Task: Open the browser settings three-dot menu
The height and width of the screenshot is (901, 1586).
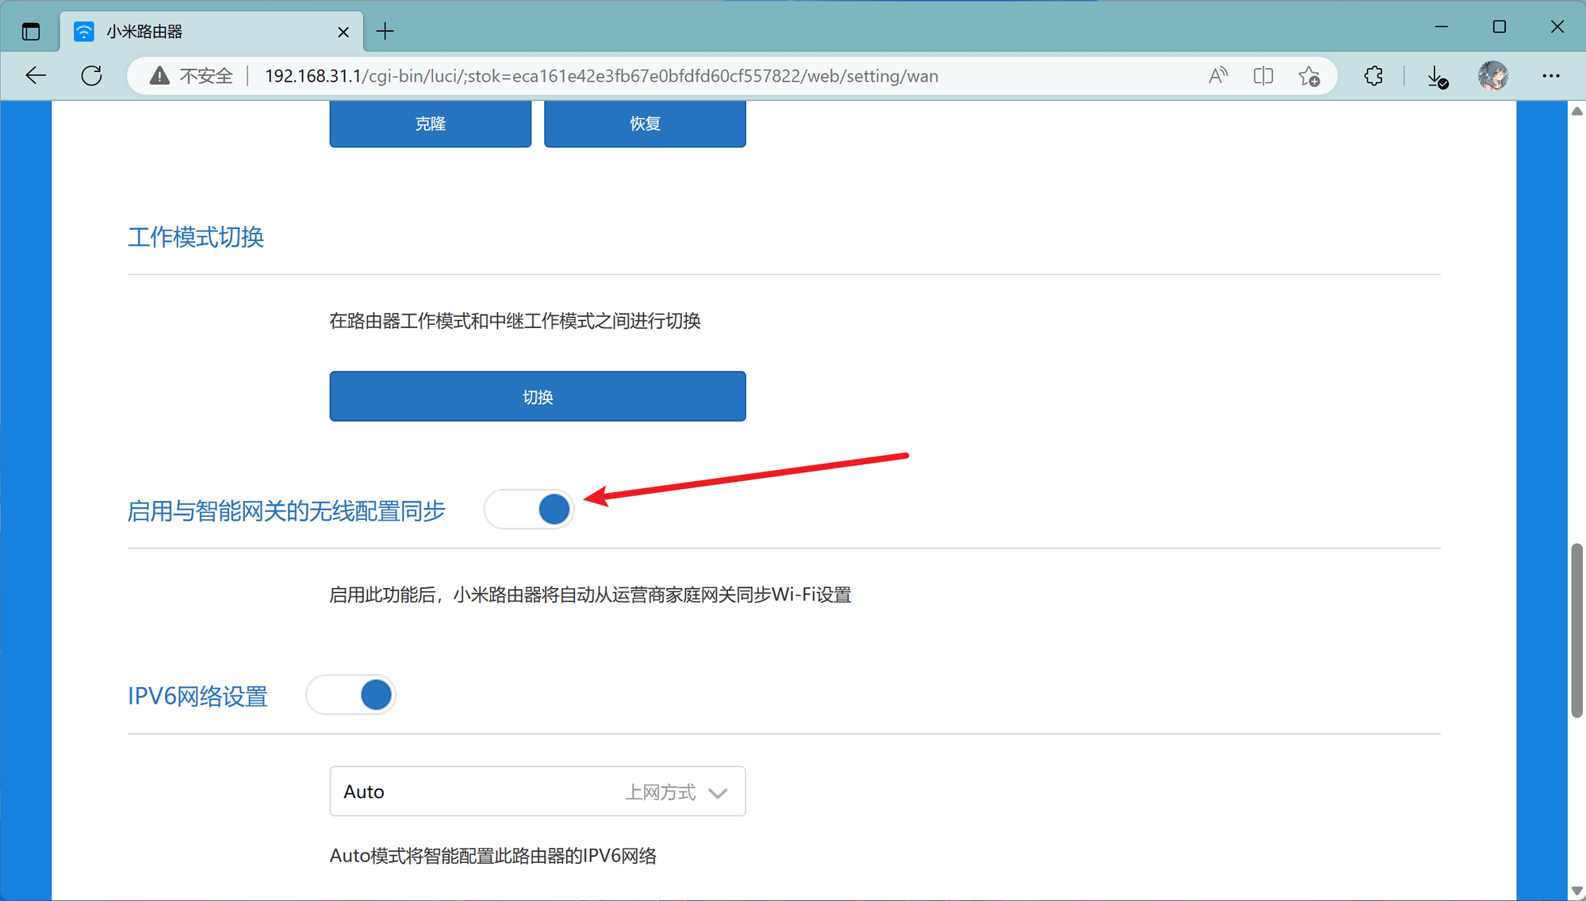Action: 1552,75
